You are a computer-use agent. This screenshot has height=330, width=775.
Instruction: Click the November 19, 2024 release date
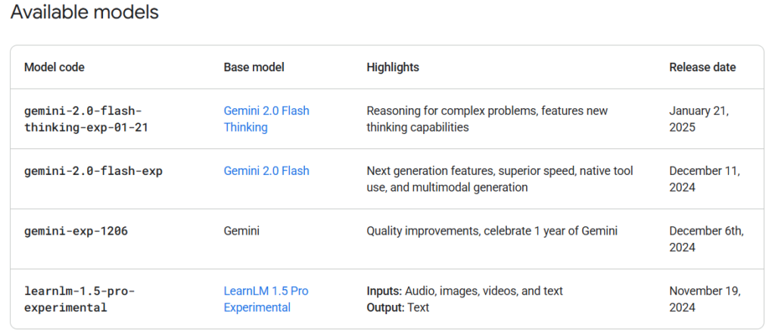point(705,300)
